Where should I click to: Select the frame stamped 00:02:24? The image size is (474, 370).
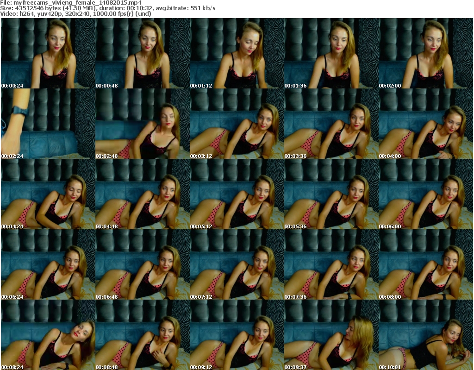pos(48,124)
